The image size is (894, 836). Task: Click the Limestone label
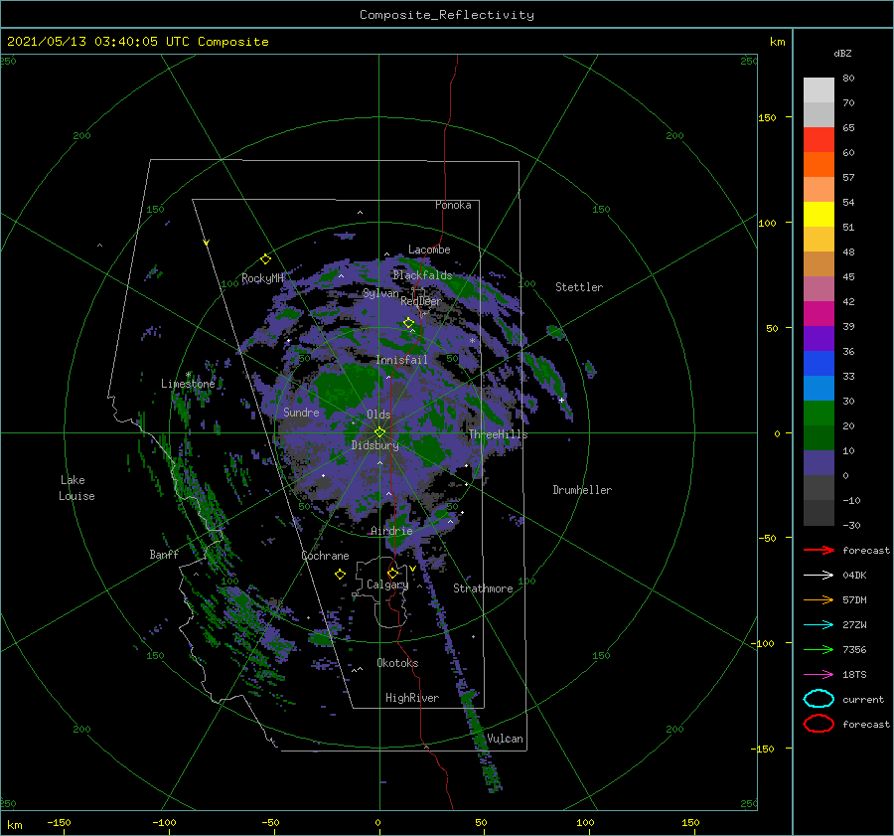point(188,384)
